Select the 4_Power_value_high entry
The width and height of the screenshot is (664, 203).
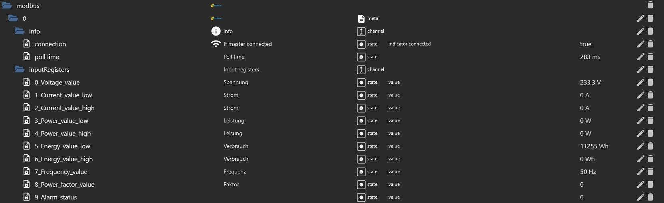point(62,133)
